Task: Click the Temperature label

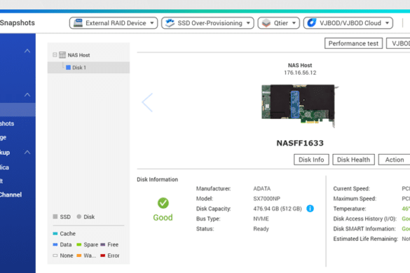Action: tap(350, 209)
